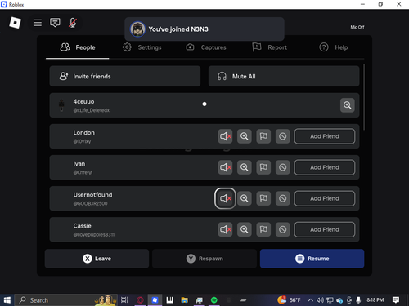Open Windows Start menu
Viewport: 409px width, 306px height.
tap(7, 300)
